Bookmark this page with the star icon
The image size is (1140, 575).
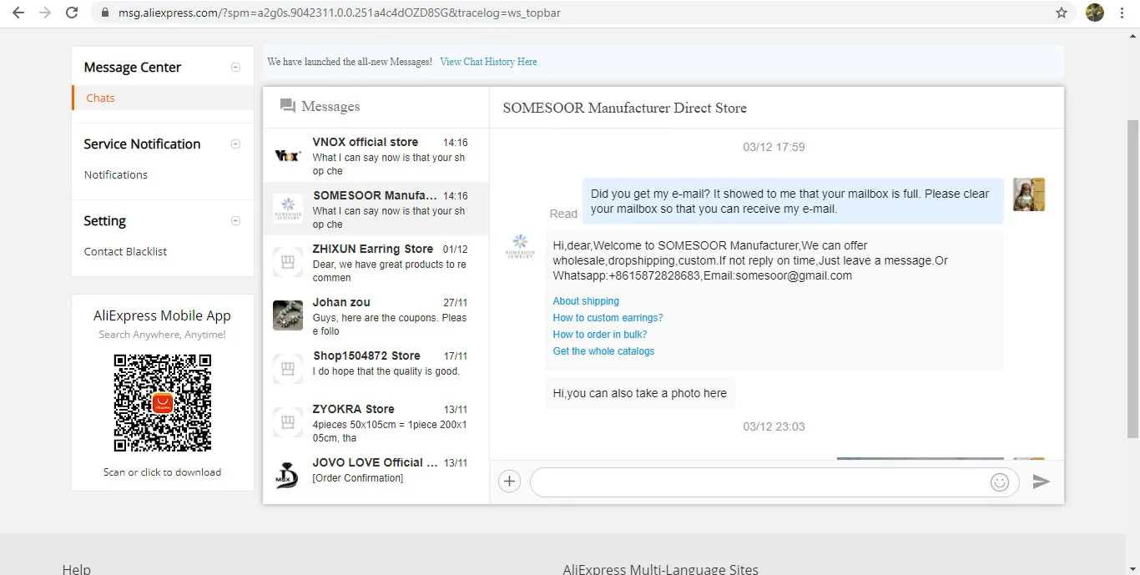click(1062, 13)
